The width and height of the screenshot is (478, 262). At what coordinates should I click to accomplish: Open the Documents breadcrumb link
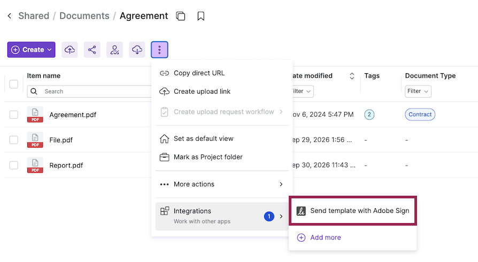pos(84,16)
